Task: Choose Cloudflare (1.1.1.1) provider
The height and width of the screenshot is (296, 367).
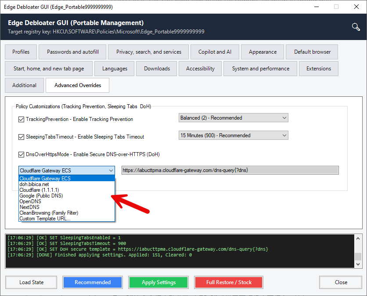Action: (67, 190)
